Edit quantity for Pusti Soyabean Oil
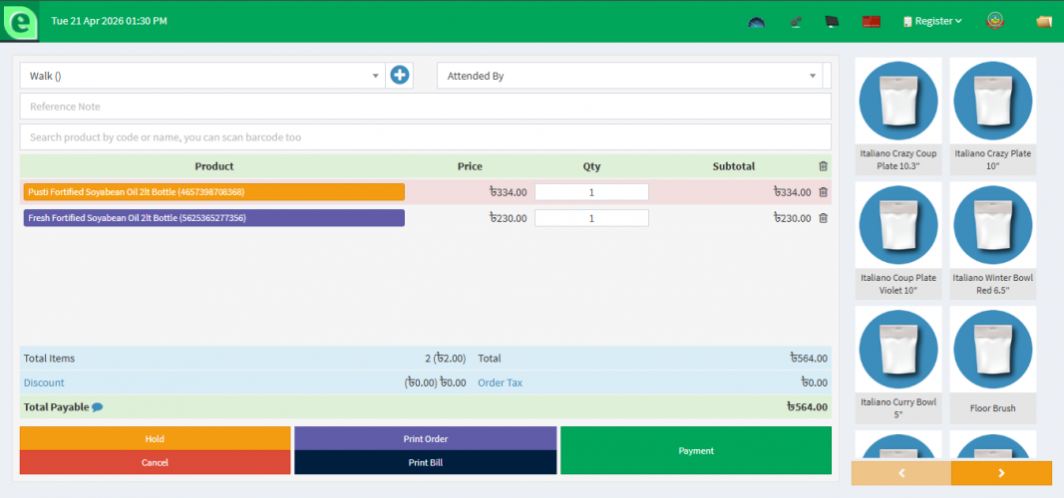This screenshot has height=498, width=1064. tap(591, 192)
